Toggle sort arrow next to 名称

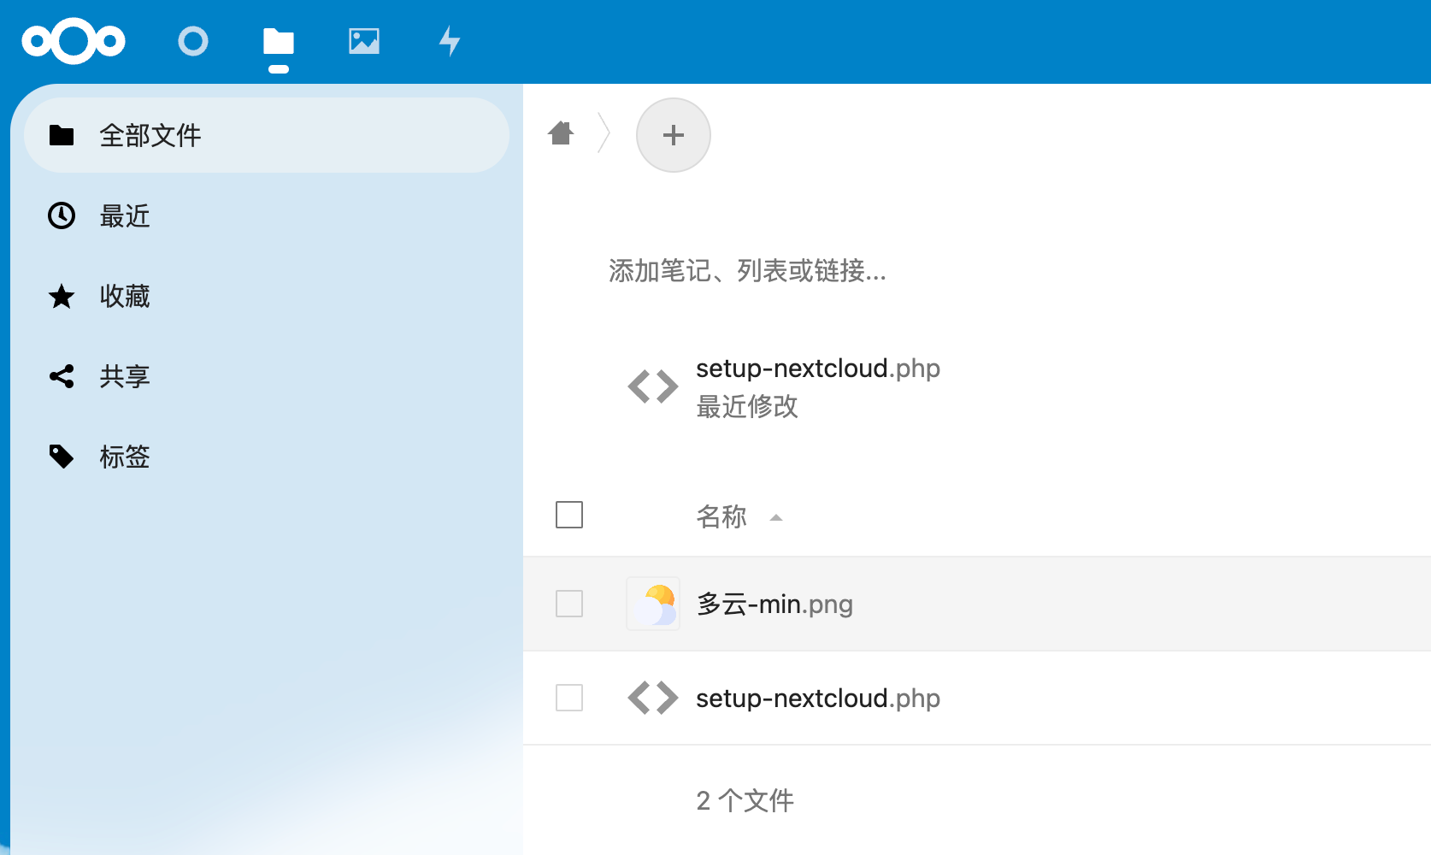[x=776, y=517]
